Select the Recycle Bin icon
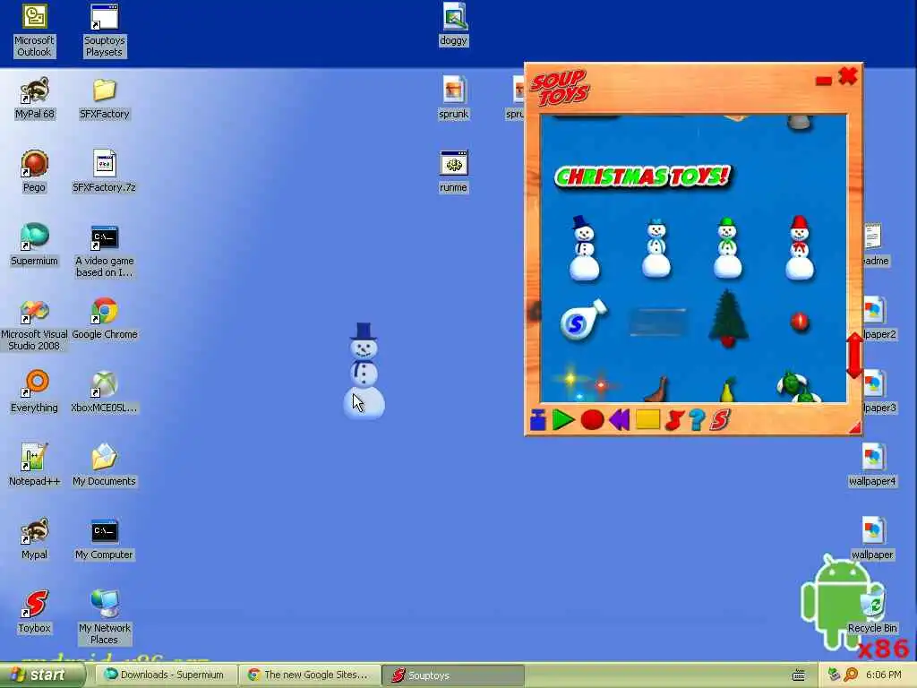The height and width of the screenshot is (688, 917). point(872,613)
